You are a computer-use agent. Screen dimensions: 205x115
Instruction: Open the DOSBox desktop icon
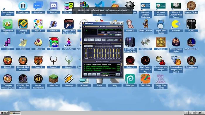(x=161, y=44)
